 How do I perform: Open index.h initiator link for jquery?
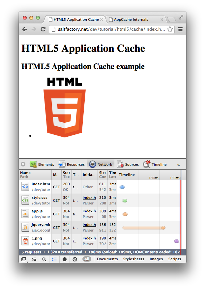coord(89,225)
